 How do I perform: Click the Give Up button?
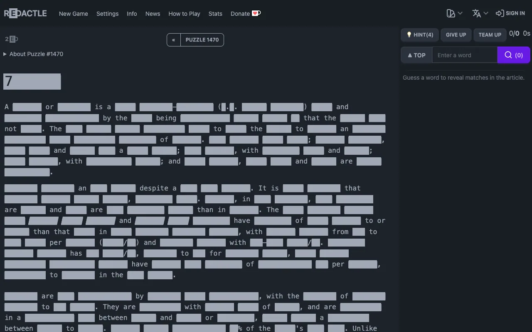pos(456,35)
